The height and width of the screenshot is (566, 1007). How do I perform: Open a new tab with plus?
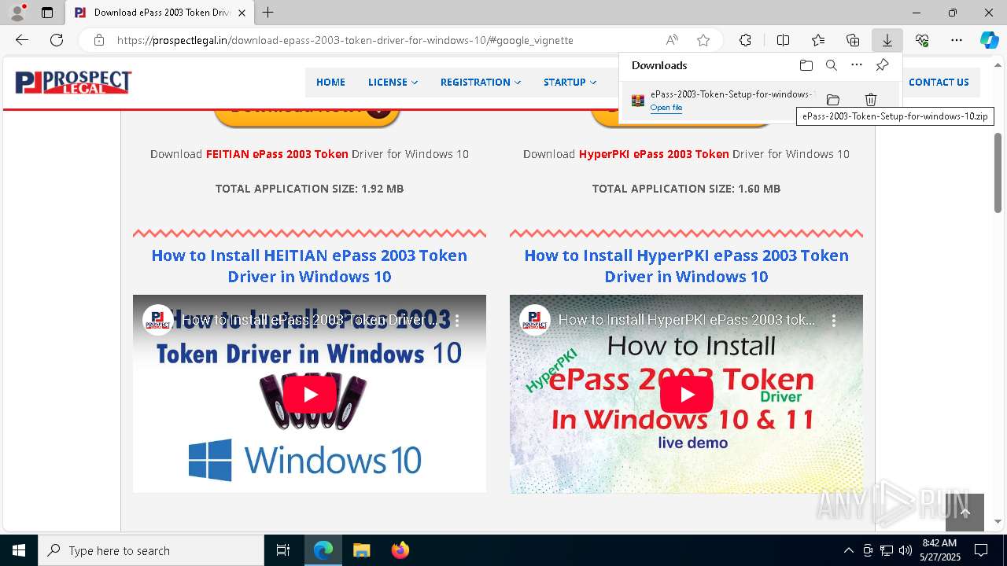268,13
